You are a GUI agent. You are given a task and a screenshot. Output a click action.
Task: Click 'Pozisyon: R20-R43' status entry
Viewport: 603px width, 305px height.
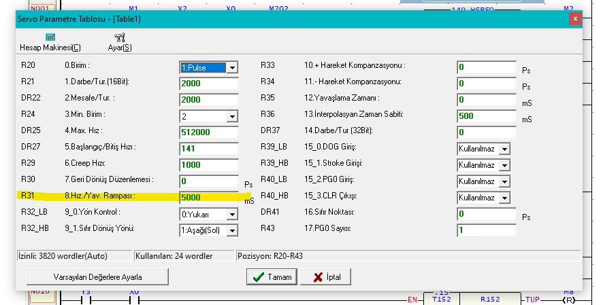(408, 256)
